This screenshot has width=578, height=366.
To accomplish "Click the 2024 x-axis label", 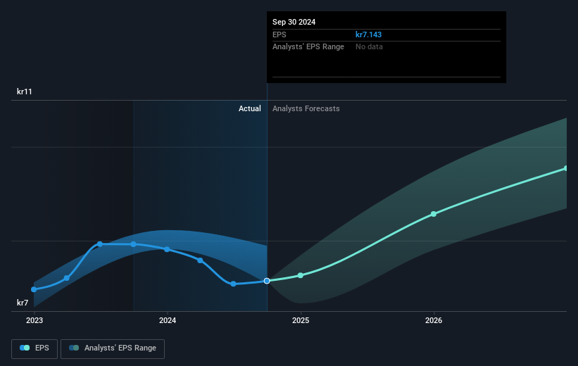I will tap(168, 320).
